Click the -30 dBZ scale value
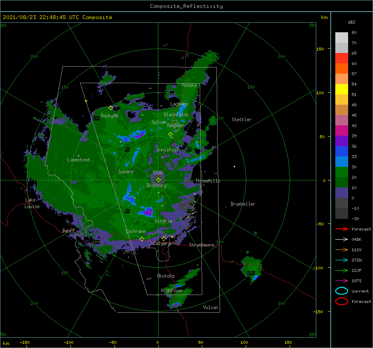 355,219
